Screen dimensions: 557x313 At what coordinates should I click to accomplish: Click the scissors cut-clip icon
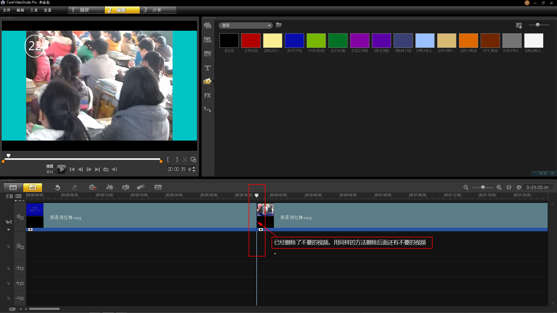click(185, 160)
